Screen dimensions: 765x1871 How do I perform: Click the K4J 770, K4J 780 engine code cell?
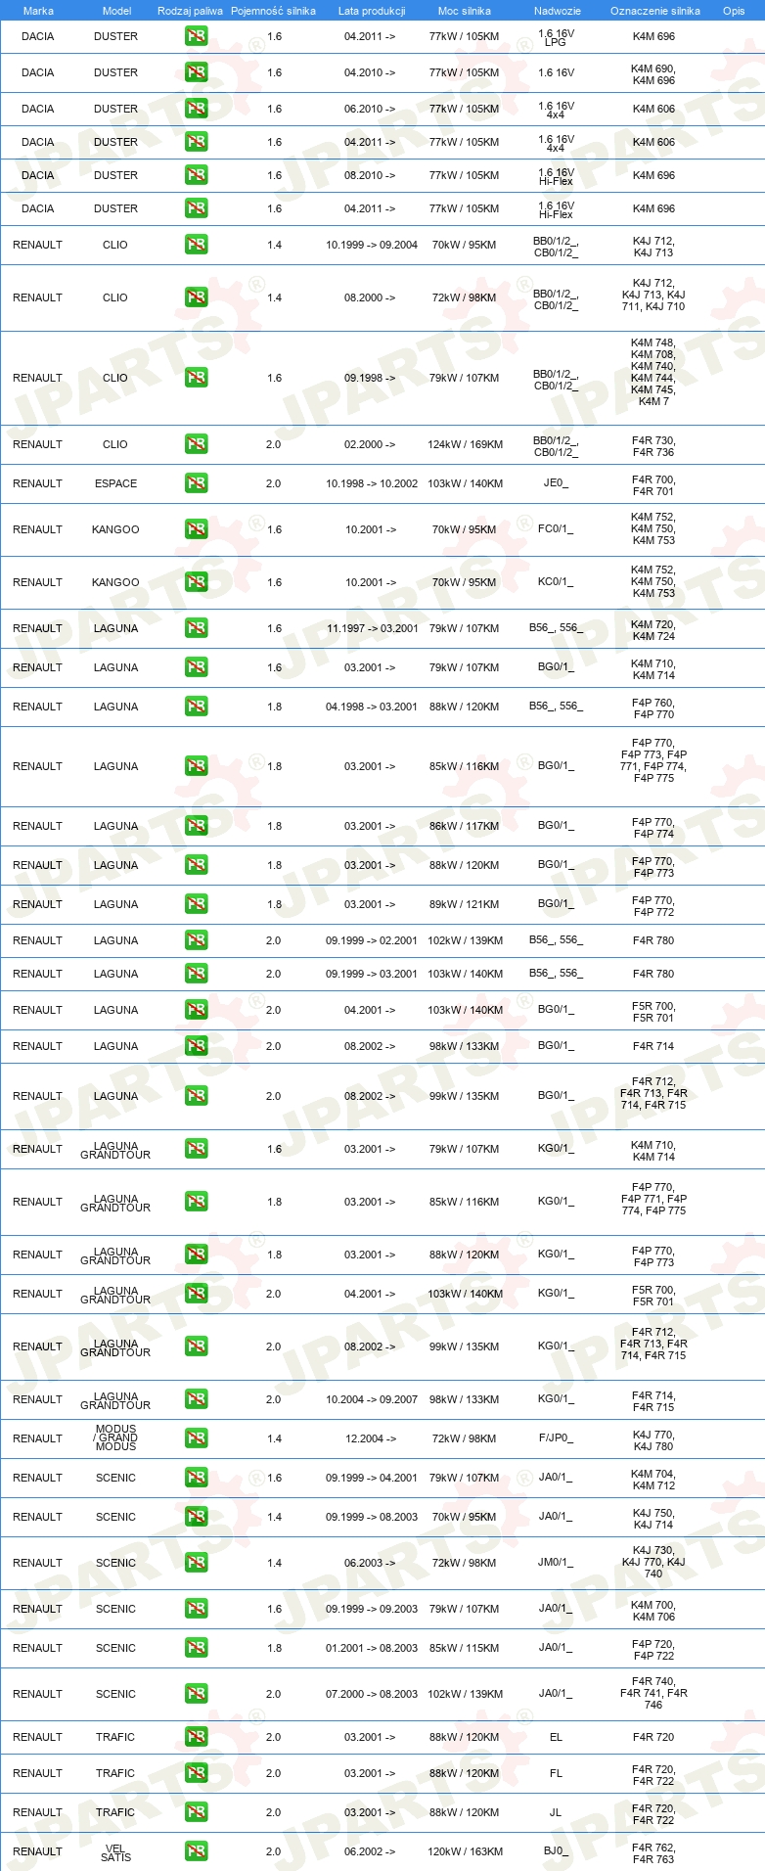pyautogui.click(x=653, y=1440)
